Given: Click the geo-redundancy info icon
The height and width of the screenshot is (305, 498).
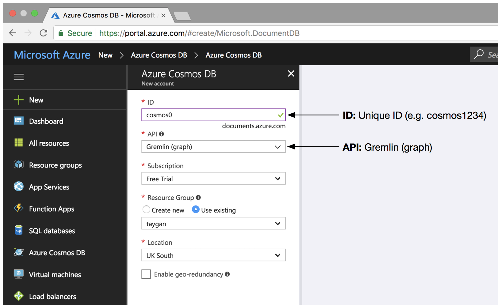Looking at the screenshot, I should [x=227, y=274].
